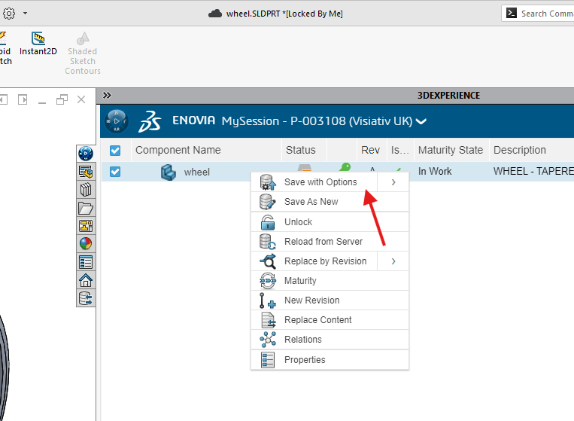Viewport: 574px width, 421px height.
Task: Open the settings gear dropdown arrow
Action: coord(25,14)
